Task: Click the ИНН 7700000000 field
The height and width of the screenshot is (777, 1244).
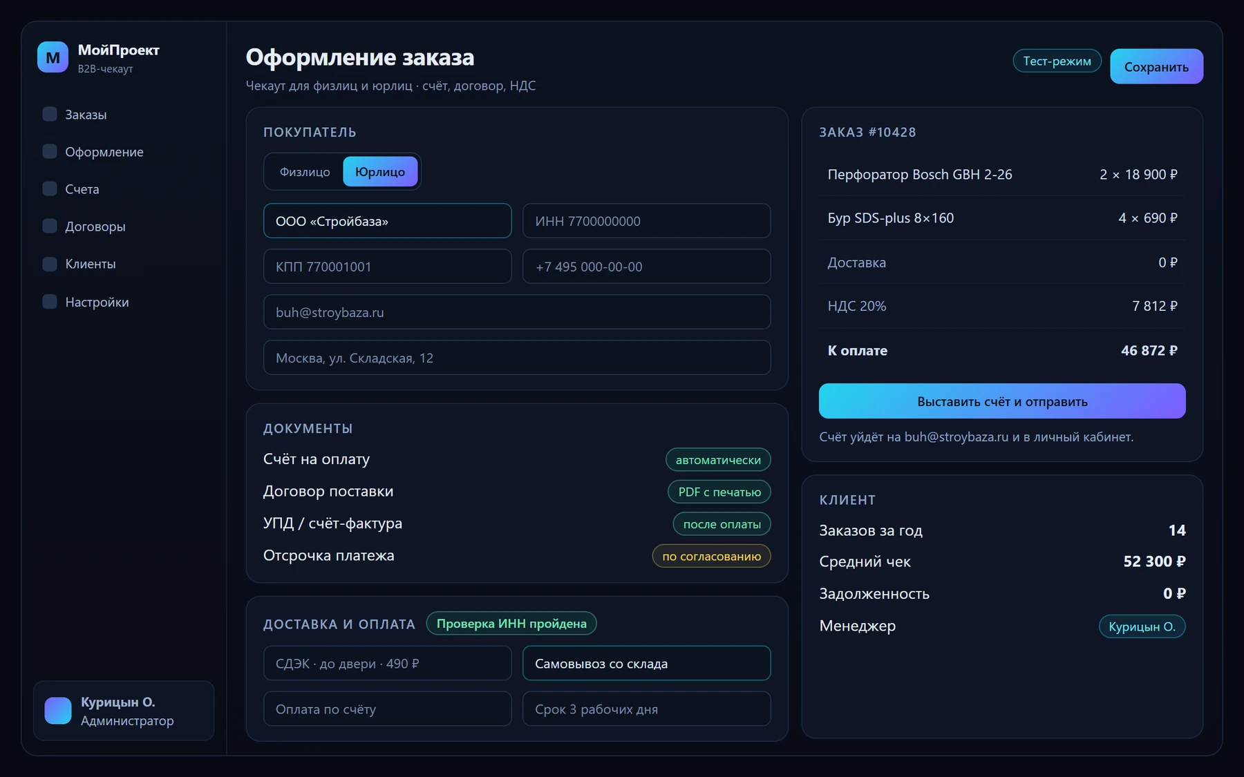Action: click(646, 221)
